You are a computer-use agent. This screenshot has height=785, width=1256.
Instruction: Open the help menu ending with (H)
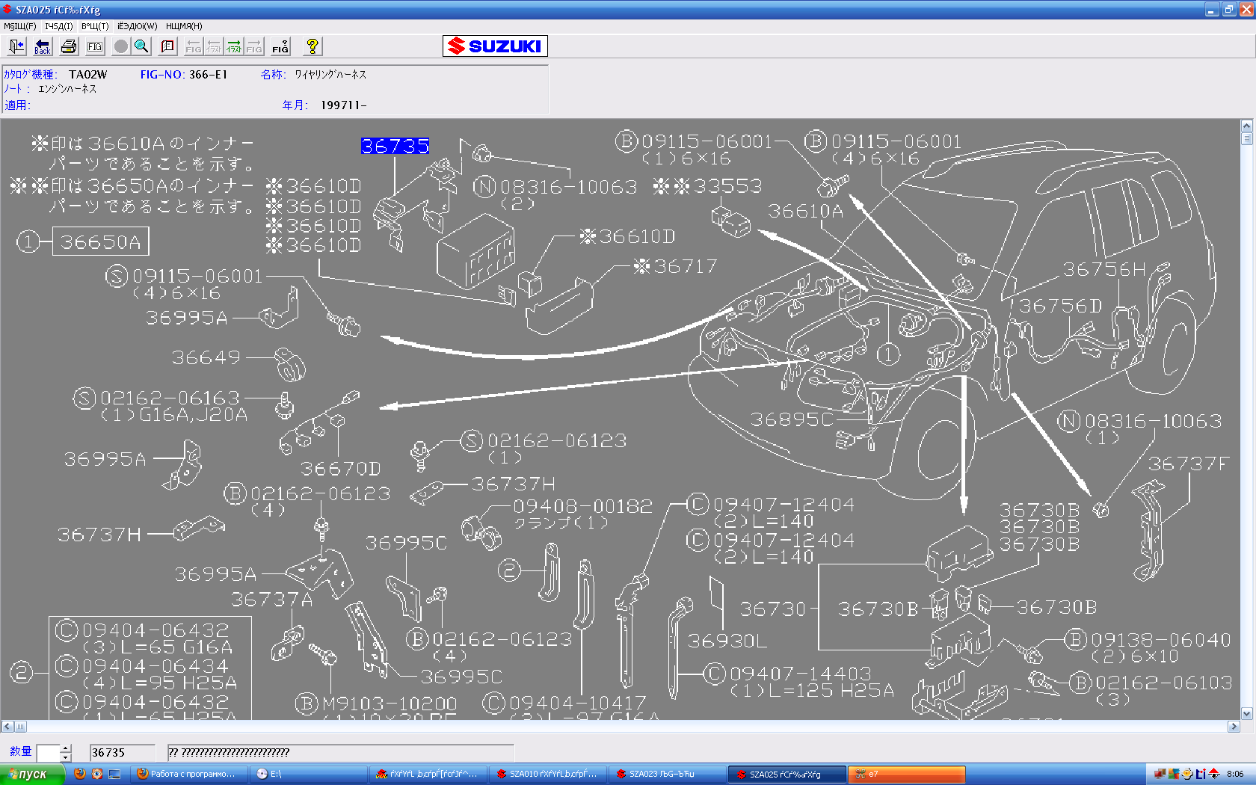(x=184, y=26)
